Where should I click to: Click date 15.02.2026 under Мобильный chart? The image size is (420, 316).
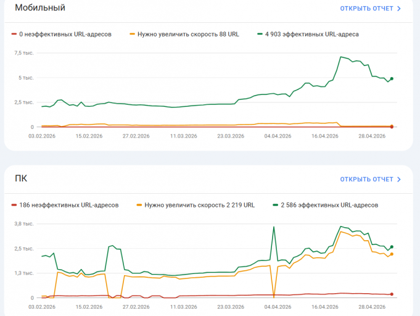tap(89, 136)
